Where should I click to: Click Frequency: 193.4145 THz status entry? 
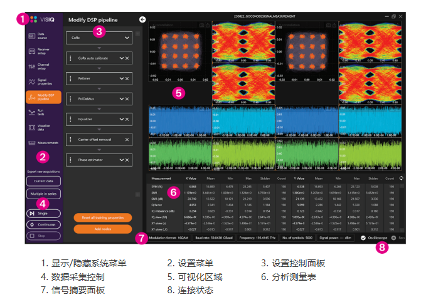coord(257,237)
